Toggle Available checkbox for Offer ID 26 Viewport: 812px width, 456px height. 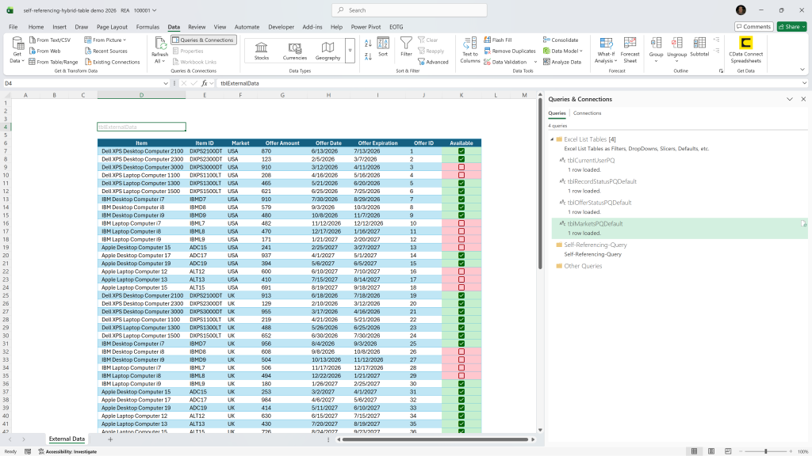coord(462,351)
